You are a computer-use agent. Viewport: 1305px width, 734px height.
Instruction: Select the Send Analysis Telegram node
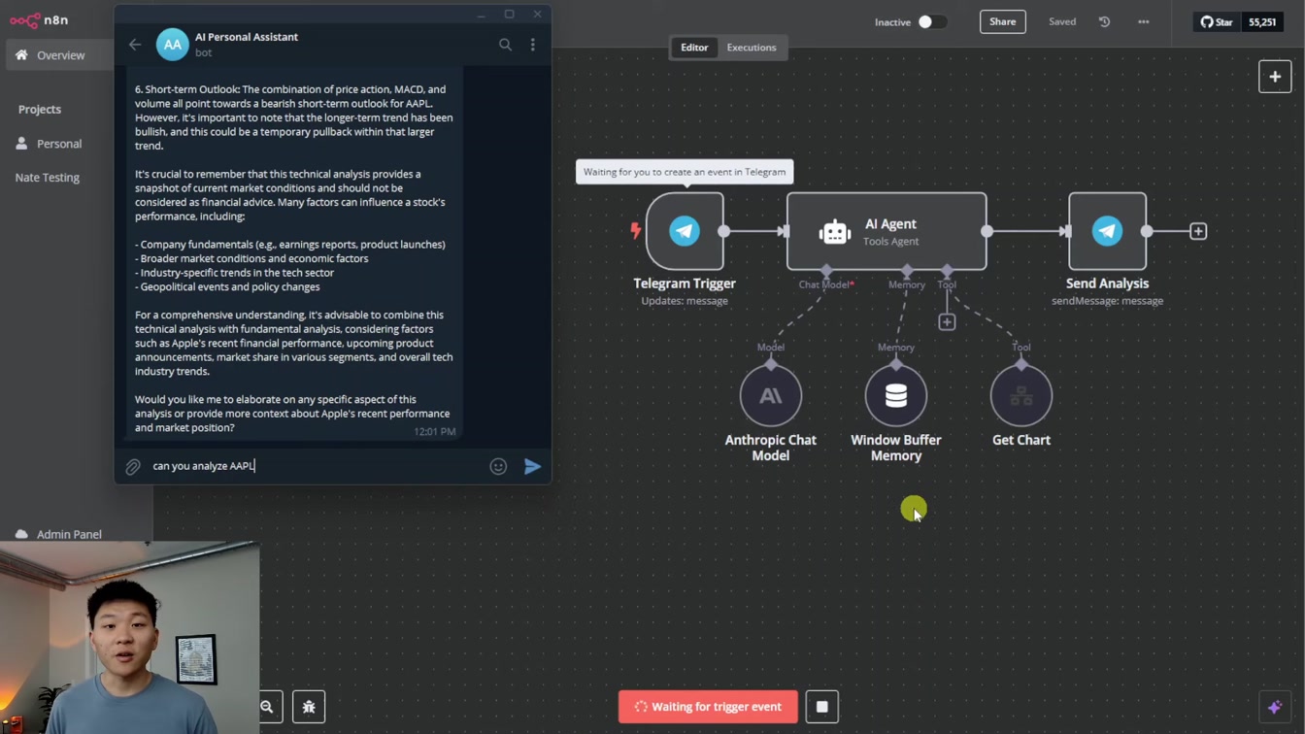tap(1107, 231)
